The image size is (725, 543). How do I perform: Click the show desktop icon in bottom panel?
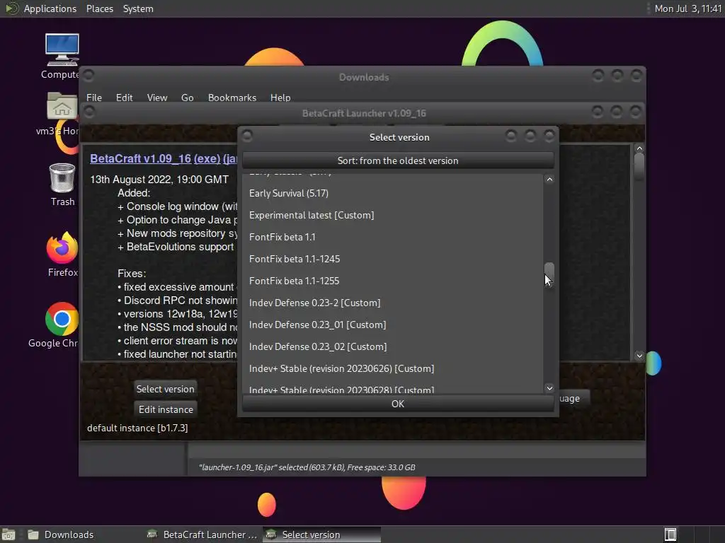[8, 535]
